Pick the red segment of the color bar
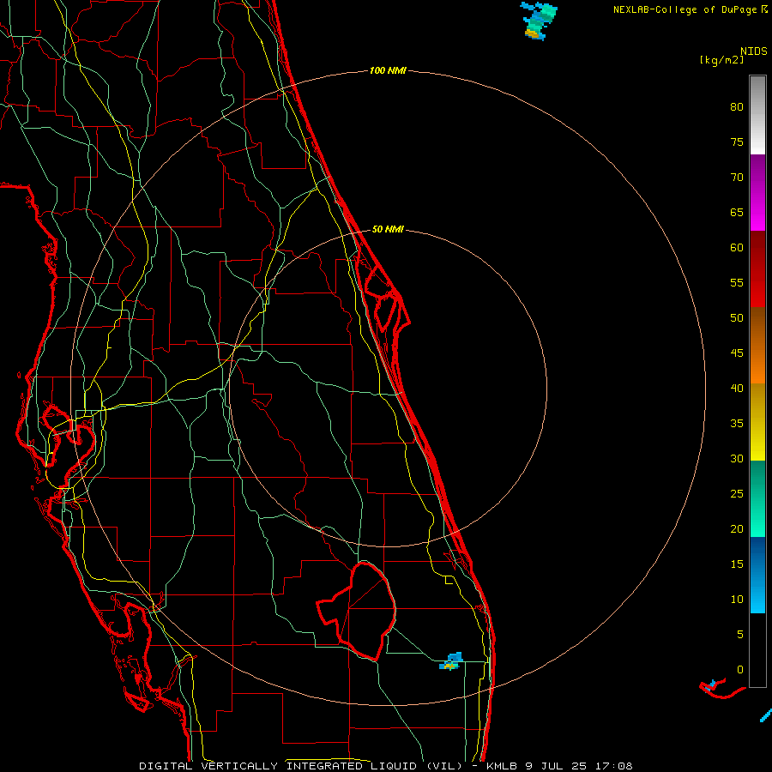Viewport: 772px width, 772px height. (757, 268)
